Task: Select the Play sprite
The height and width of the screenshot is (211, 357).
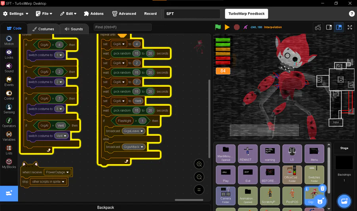Action: 226,175
